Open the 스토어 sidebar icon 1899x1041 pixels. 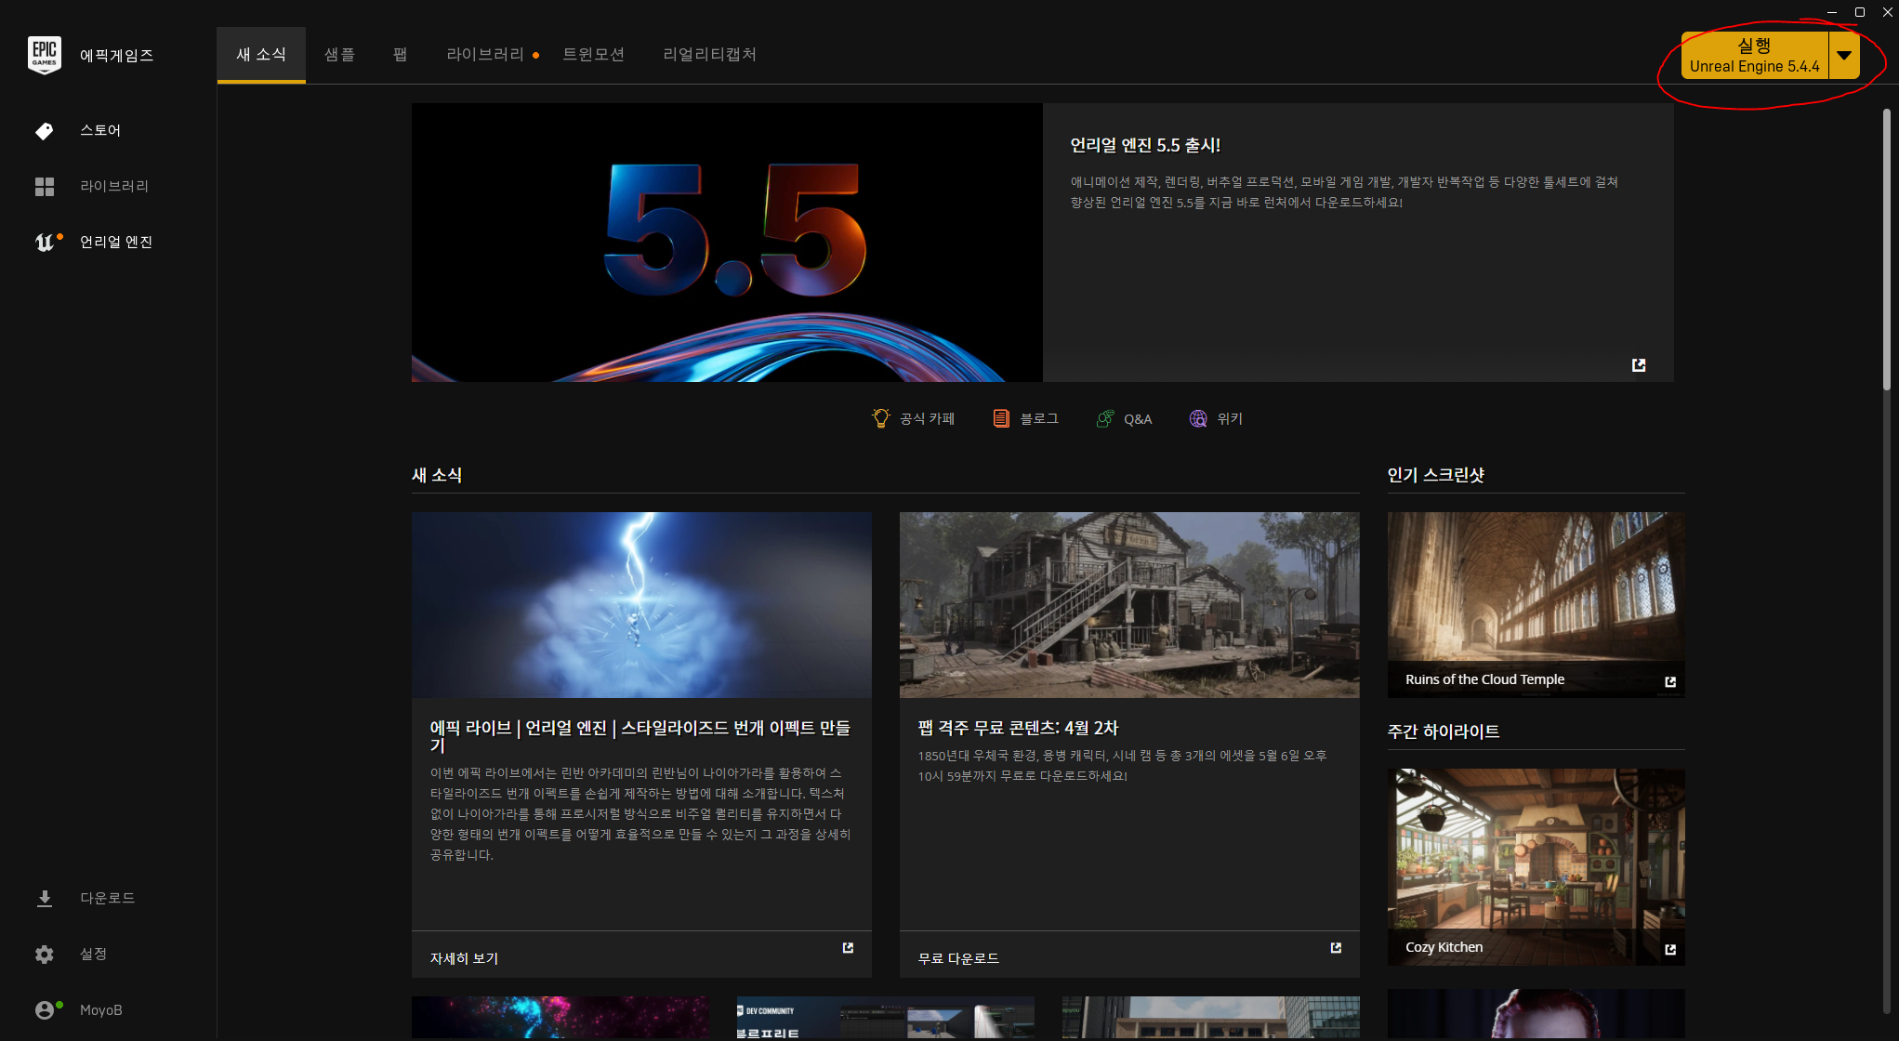(45, 130)
